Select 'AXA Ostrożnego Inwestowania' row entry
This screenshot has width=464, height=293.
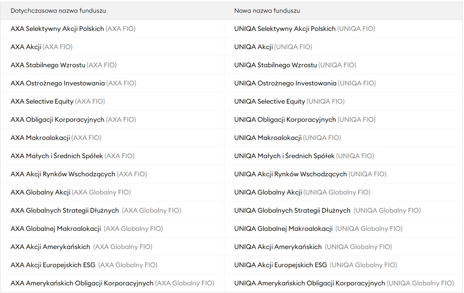pos(58,83)
